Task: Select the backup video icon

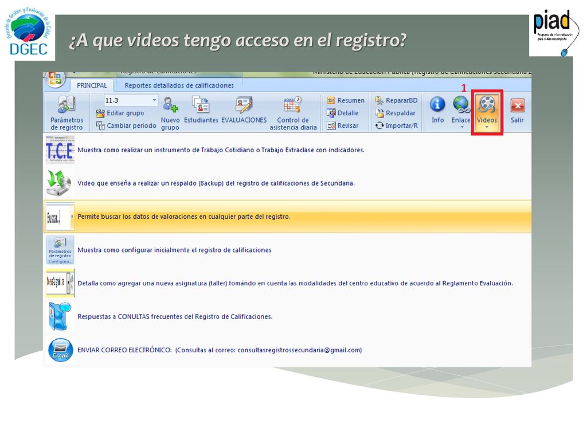Action: tap(60, 183)
